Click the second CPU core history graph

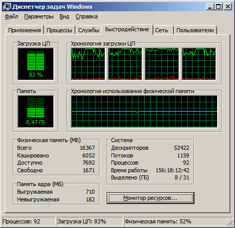pyautogui.click(x=125, y=64)
